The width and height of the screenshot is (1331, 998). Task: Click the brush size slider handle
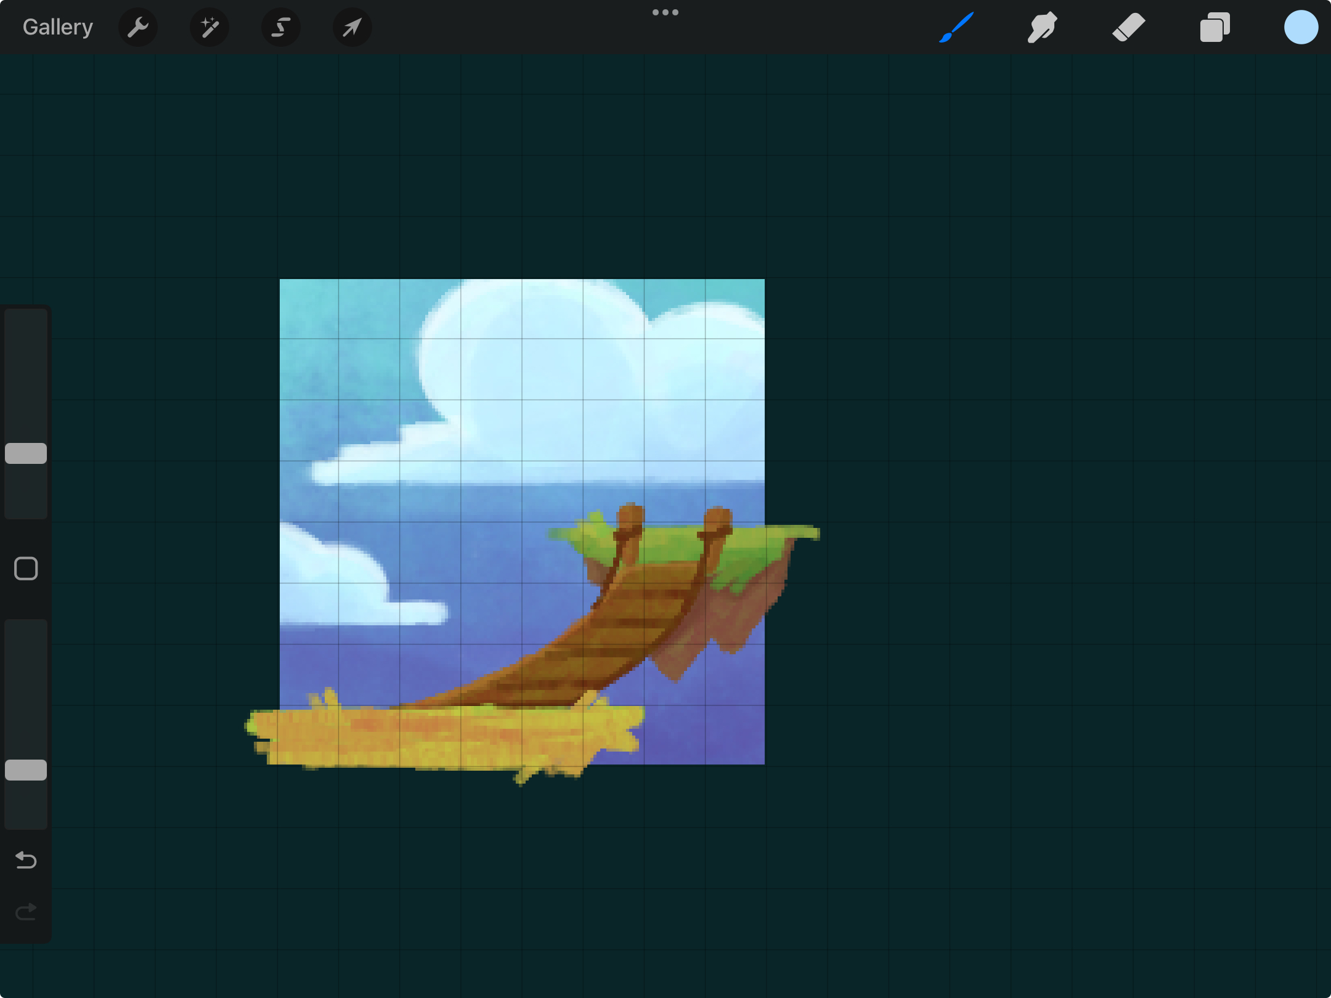pyautogui.click(x=26, y=453)
